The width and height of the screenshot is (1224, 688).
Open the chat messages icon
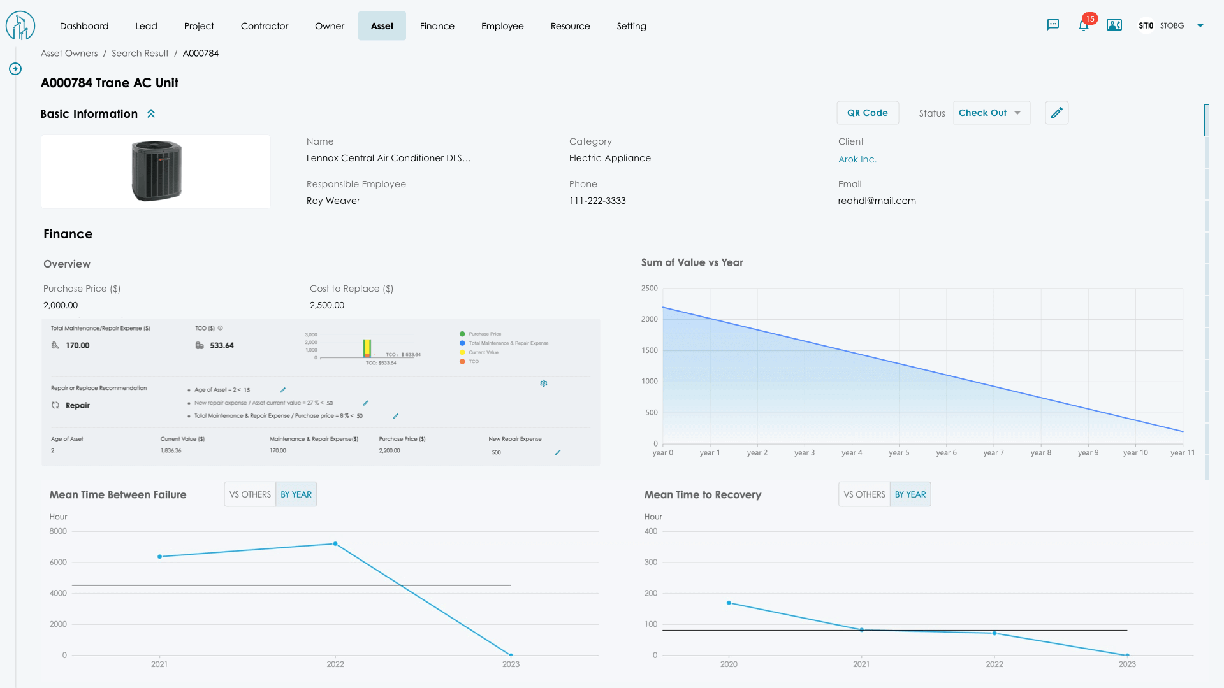tap(1053, 25)
